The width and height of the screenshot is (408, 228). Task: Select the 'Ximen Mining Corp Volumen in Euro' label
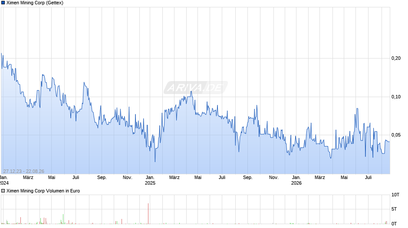click(x=43, y=191)
